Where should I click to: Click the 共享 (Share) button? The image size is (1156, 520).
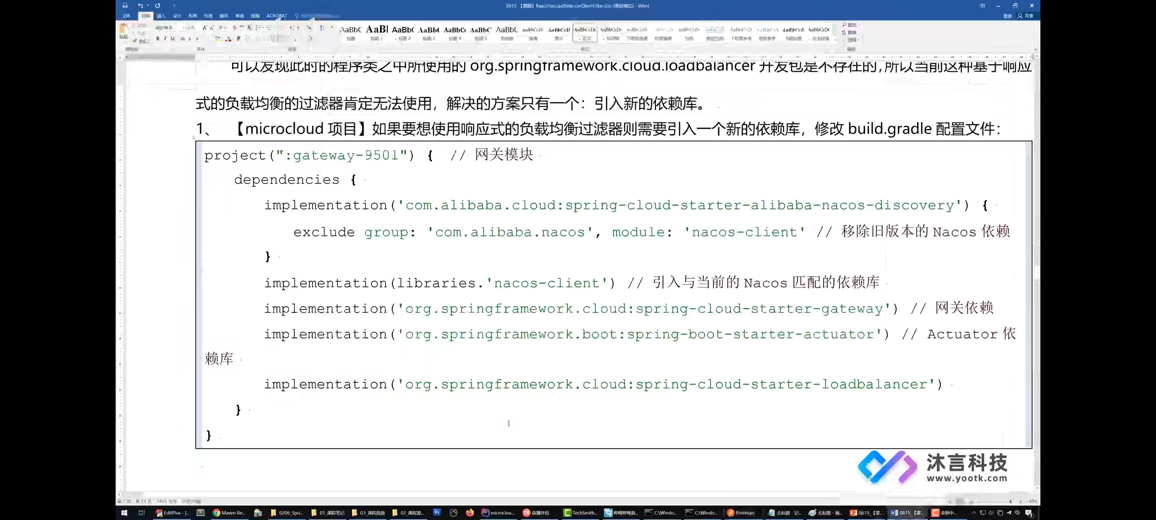[1025, 16]
